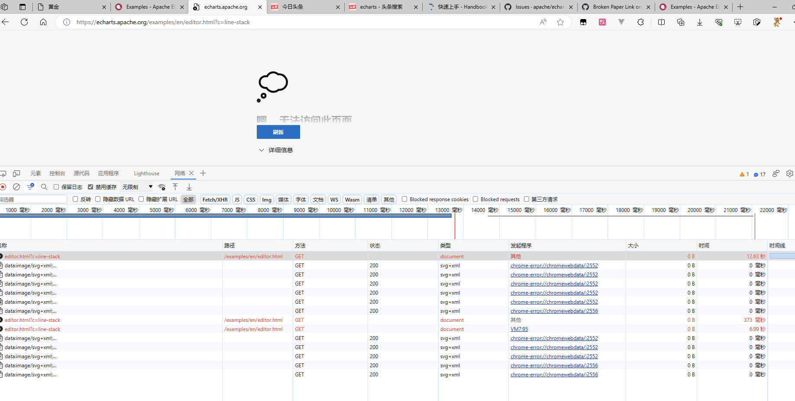Enable the 保留日志 checkbox
The height and width of the screenshot is (401, 795).
point(56,186)
